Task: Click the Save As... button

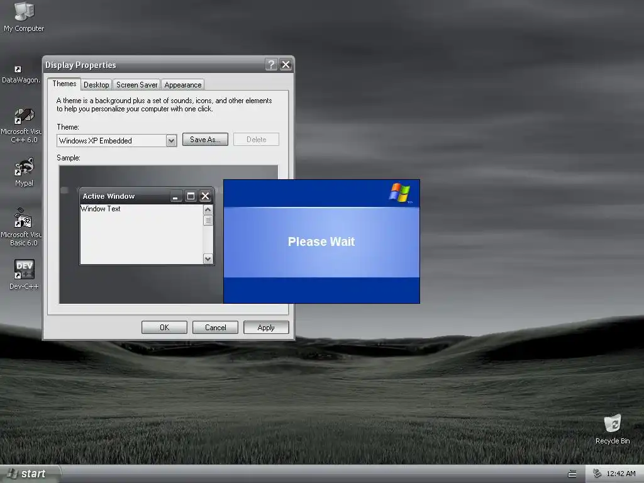Action: click(205, 140)
